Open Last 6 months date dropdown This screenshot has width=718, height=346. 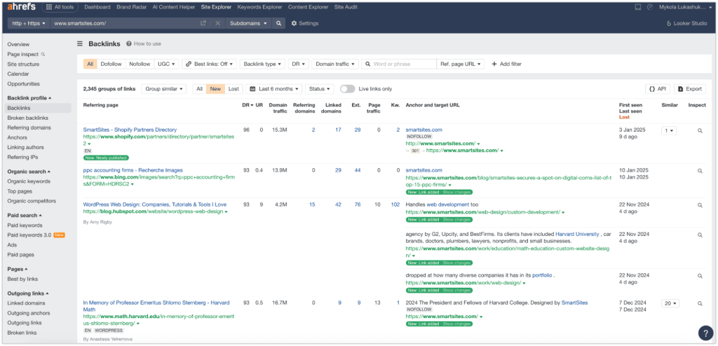(274, 89)
